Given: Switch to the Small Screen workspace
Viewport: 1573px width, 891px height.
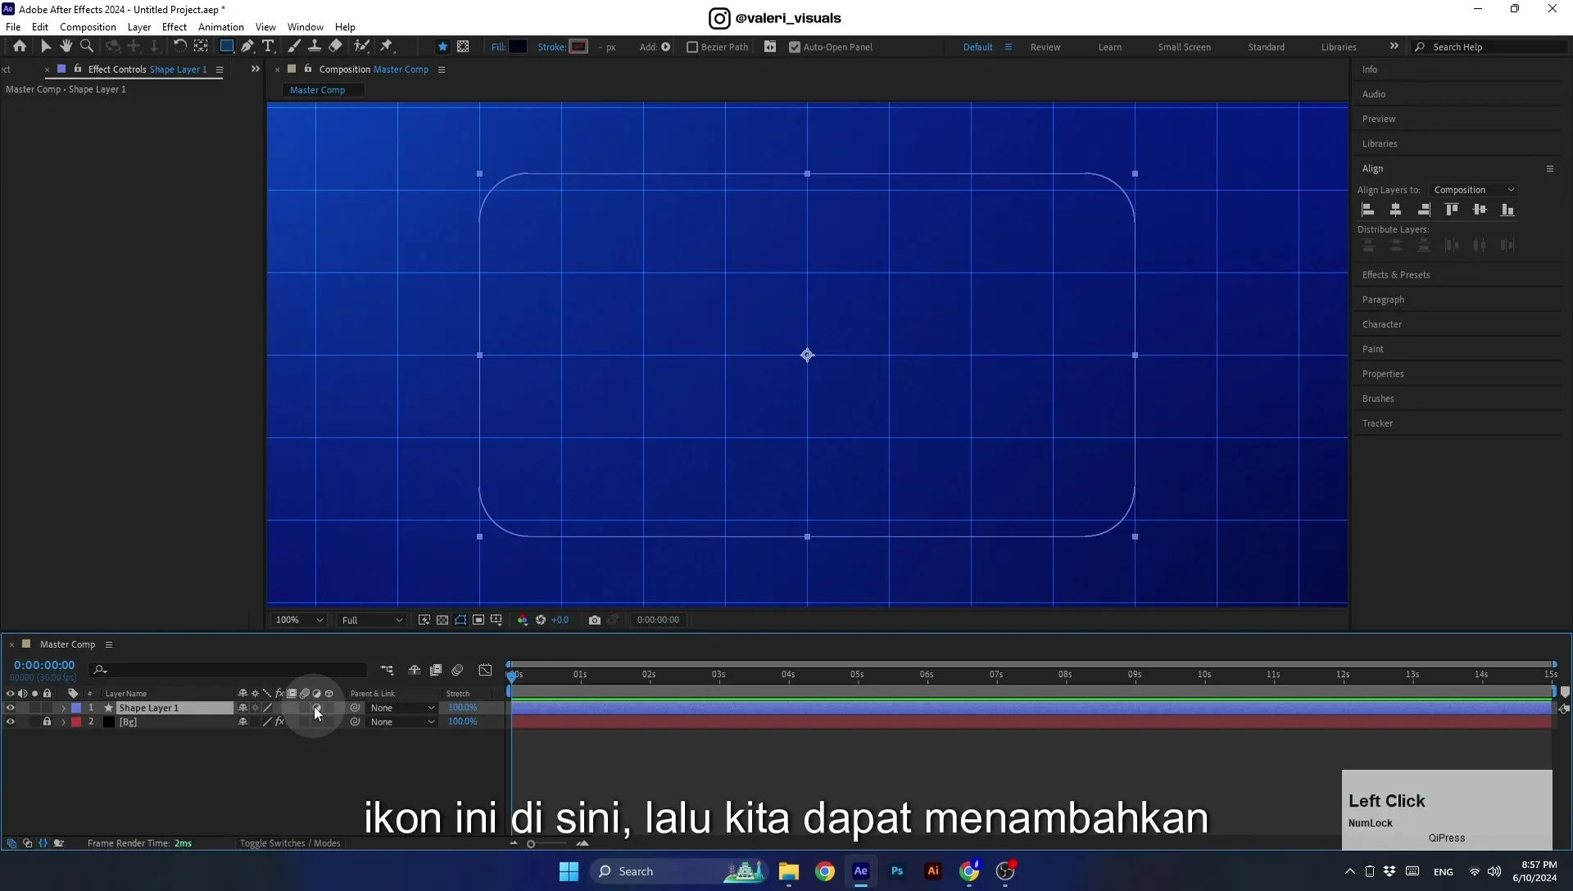Looking at the screenshot, I should [1184, 47].
